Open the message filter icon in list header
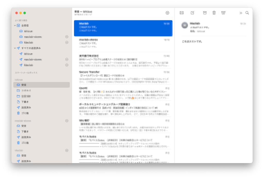Image resolution: width=264 pixels, height=178 pixels. 167,13
